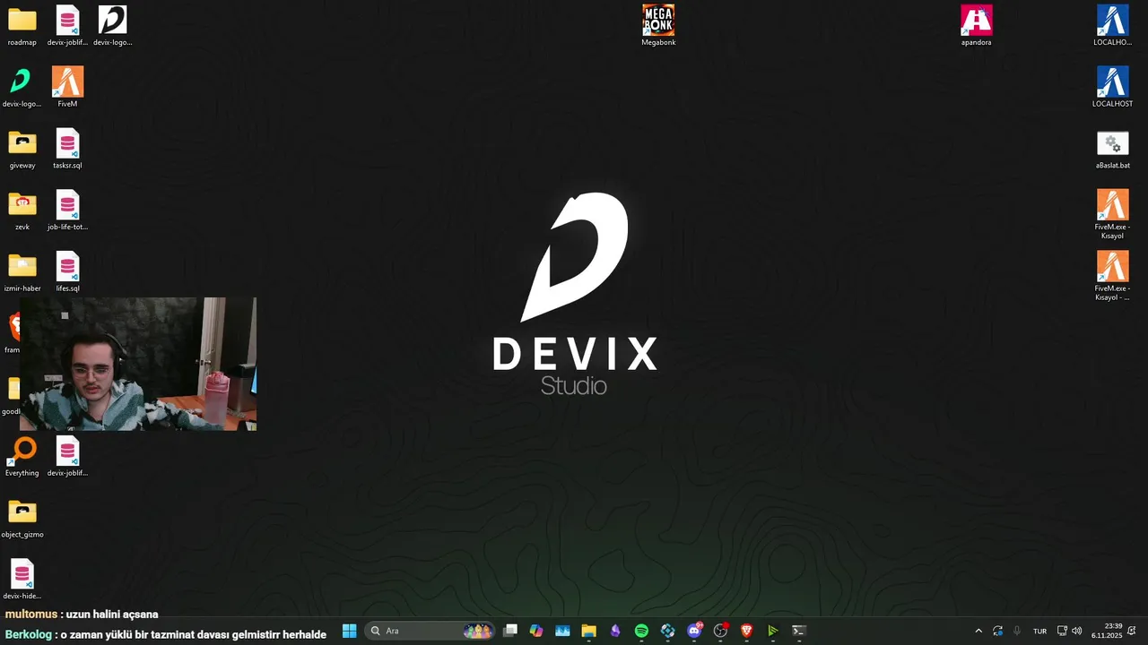Open the terminal from the taskbar
Screen dimensions: 1148x645
(799, 631)
